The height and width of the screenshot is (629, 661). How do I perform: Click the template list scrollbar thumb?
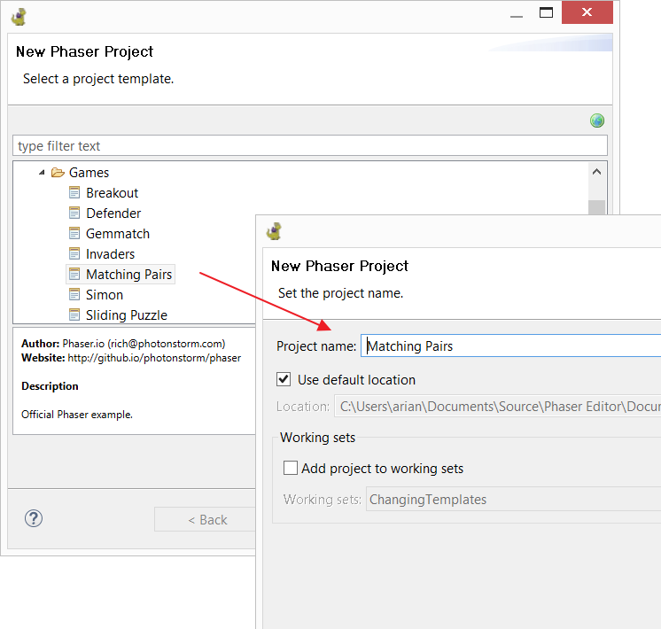coord(596,207)
